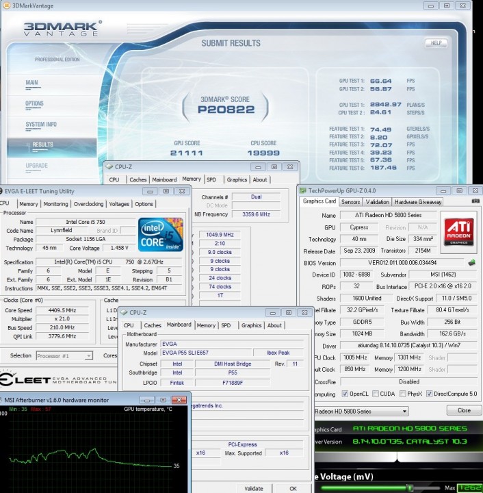This screenshot has height=493, width=483.
Task: Open SYSTEM INFO in 3DMark Vantage sidebar
Action: (41, 124)
